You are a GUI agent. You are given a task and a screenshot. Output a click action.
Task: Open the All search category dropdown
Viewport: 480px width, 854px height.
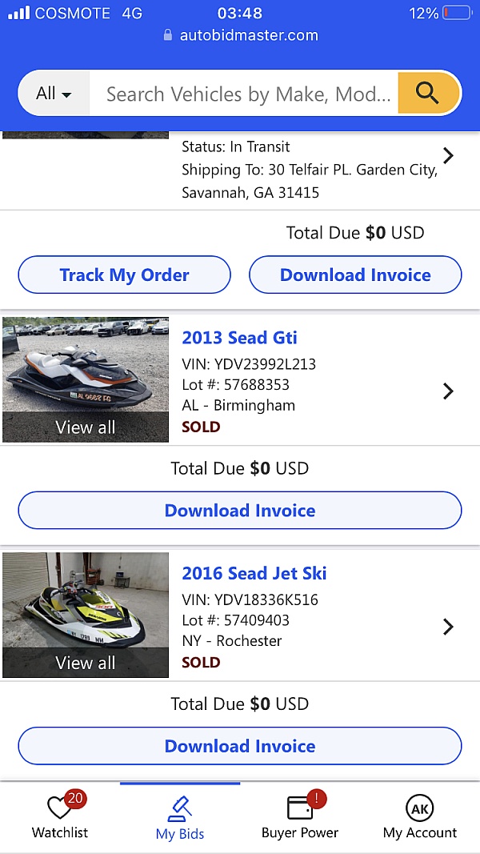pos(52,93)
